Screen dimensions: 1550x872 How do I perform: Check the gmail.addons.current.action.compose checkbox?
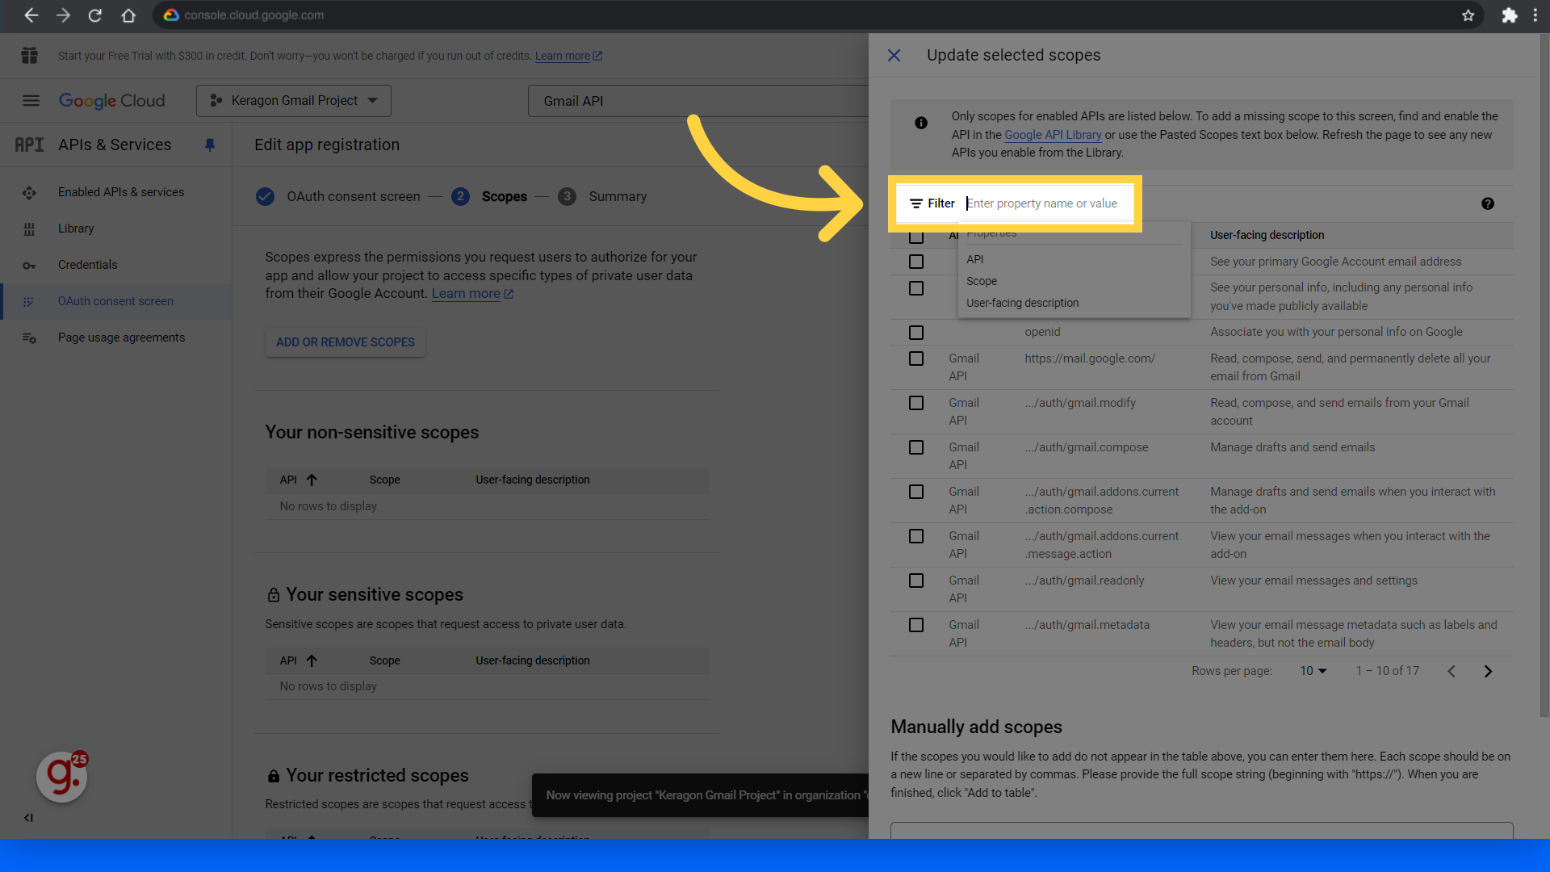tap(916, 492)
